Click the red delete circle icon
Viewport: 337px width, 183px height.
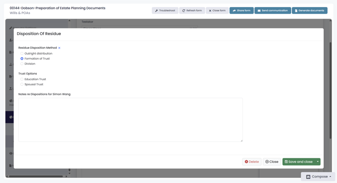tap(246, 161)
